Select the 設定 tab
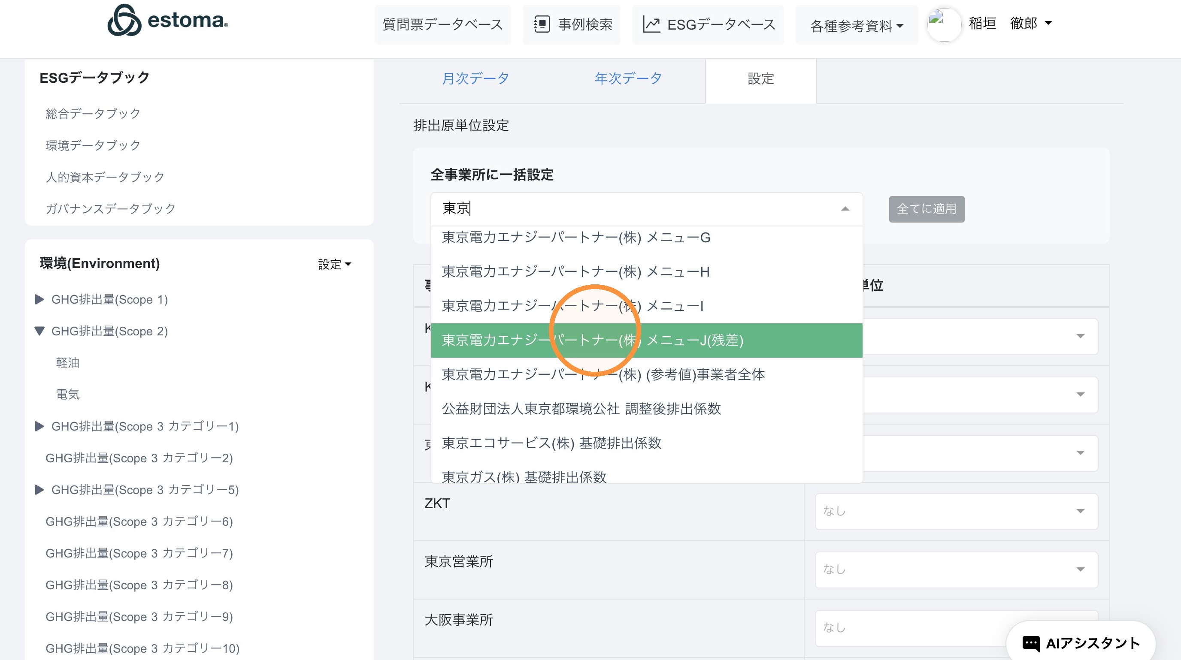The image size is (1181, 660). tap(760, 79)
